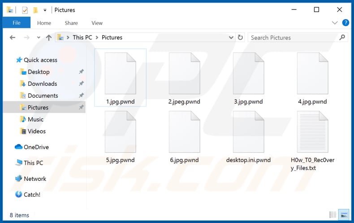Switch to the View ribbon tab
The image size is (354, 223).
coord(97,23)
